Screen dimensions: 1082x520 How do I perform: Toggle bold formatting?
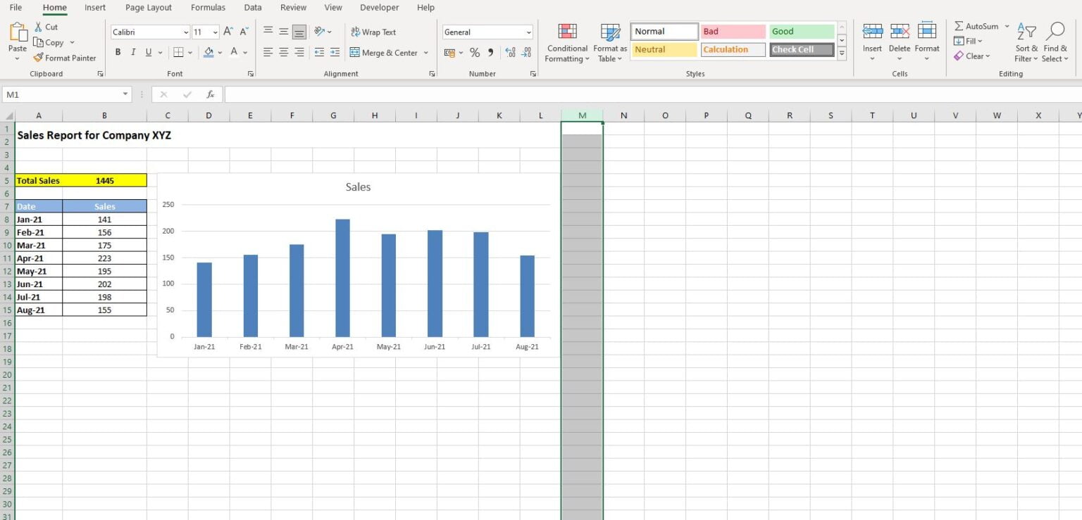click(118, 51)
